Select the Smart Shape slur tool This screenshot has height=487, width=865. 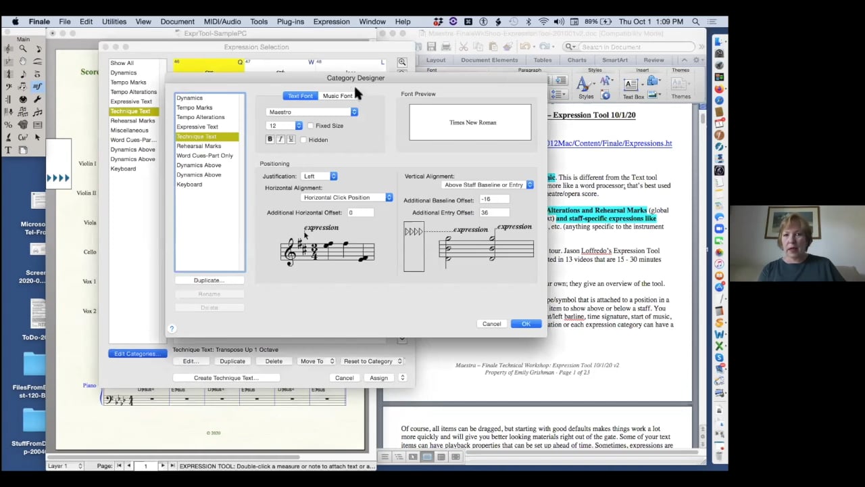click(x=38, y=62)
